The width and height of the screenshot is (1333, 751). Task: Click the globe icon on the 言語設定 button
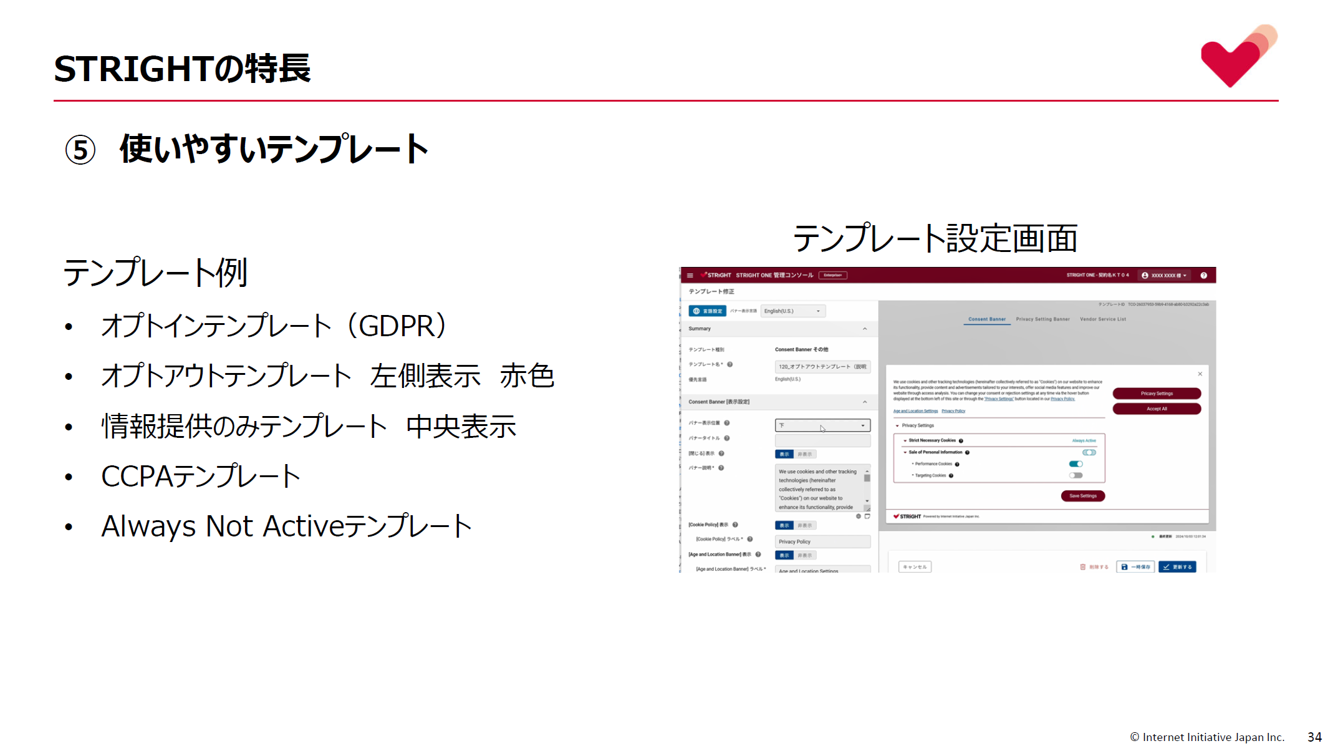[696, 311]
